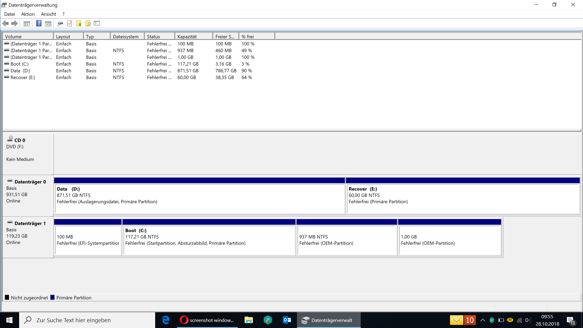Click the blue Help question mark toolbar icon

39,23
